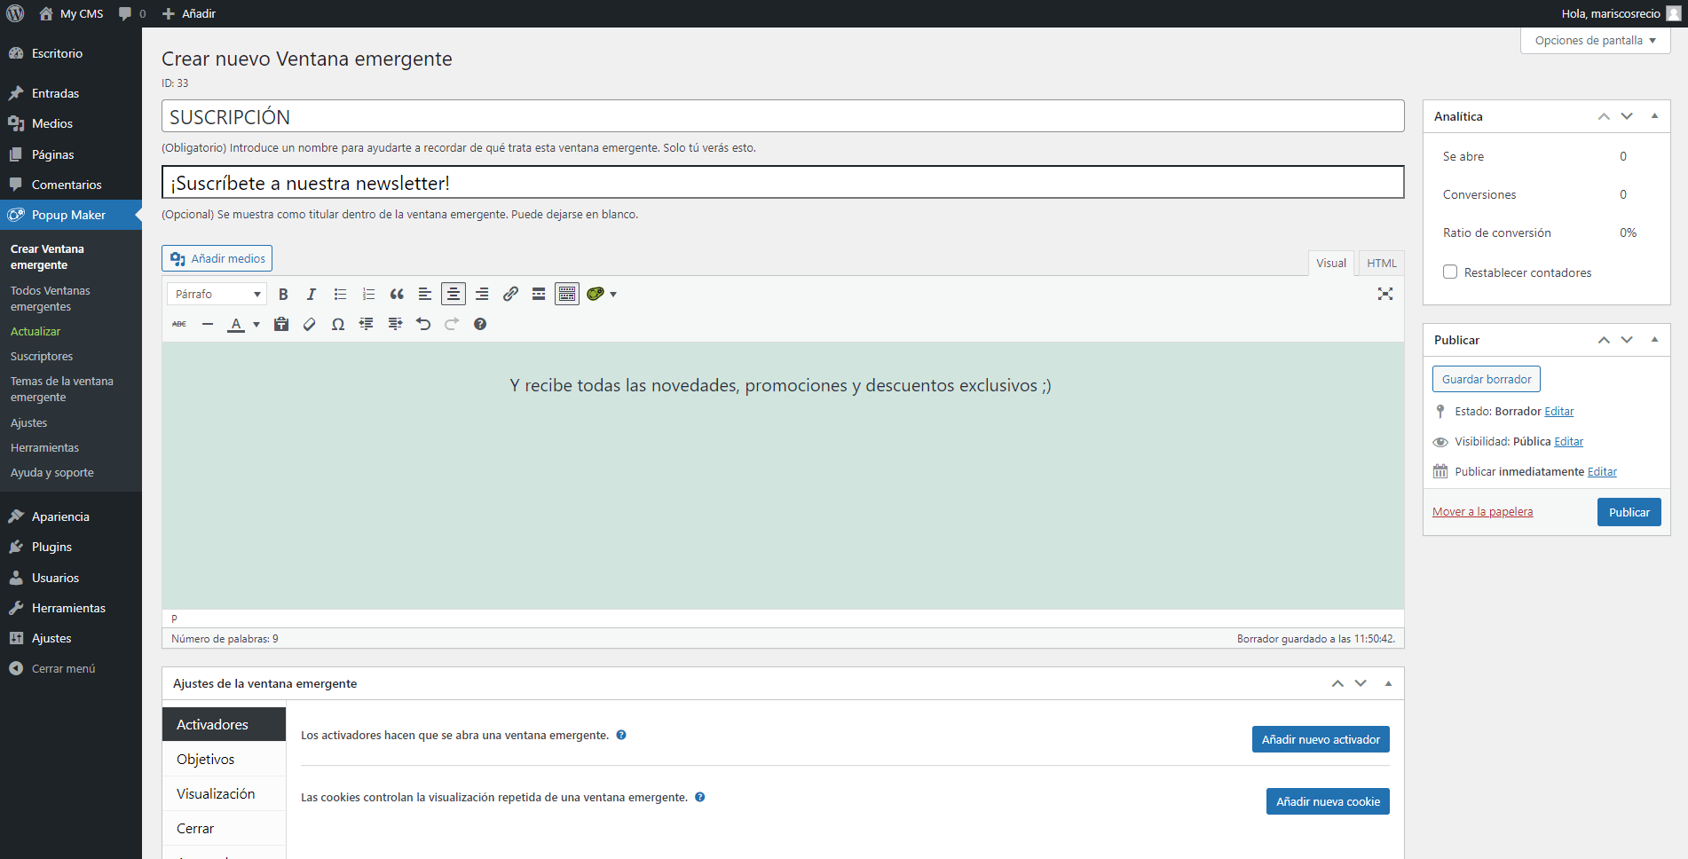Image resolution: width=1688 pixels, height=859 pixels.
Task: Open Suscriptores under Popup Maker
Action: [42, 356]
